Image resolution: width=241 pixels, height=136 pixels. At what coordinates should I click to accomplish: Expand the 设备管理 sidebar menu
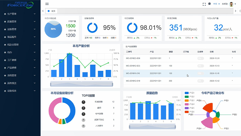point(19,29)
